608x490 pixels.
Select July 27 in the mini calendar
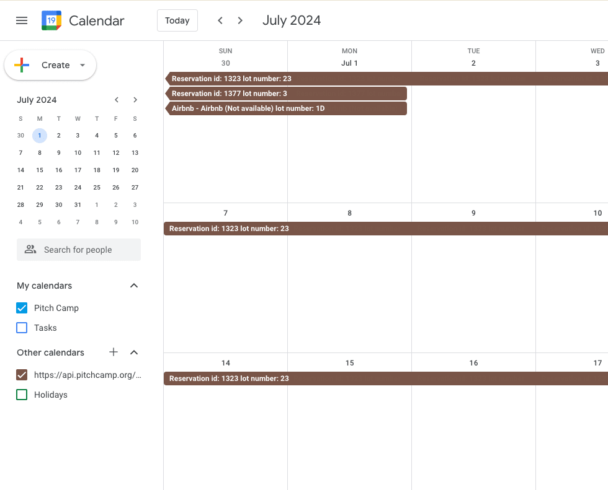coord(135,187)
